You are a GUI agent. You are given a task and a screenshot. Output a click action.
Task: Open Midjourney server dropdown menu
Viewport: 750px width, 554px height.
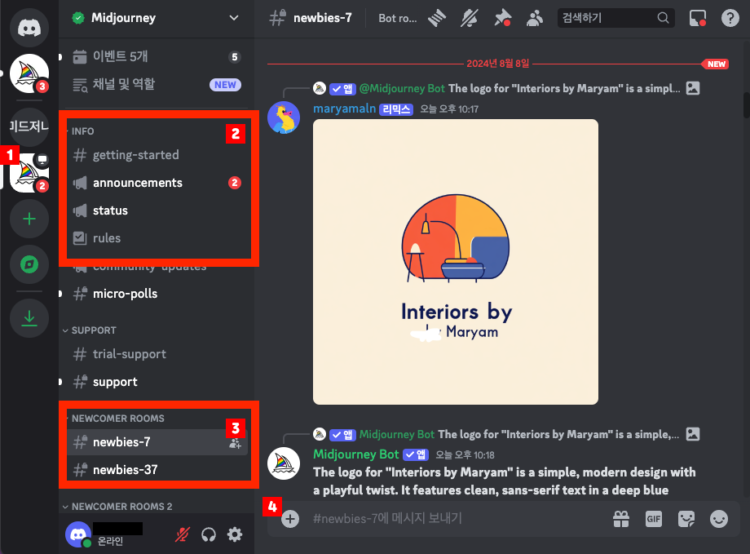(x=233, y=18)
